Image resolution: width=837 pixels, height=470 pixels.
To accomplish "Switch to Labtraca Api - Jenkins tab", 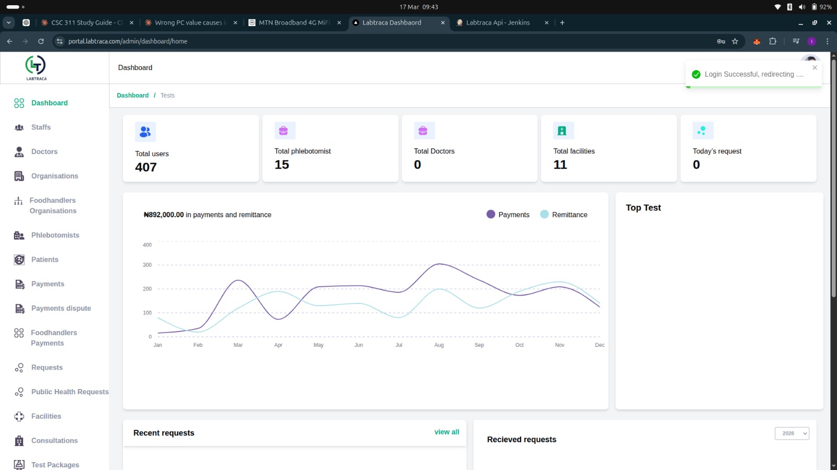I will tap(498, 22).
